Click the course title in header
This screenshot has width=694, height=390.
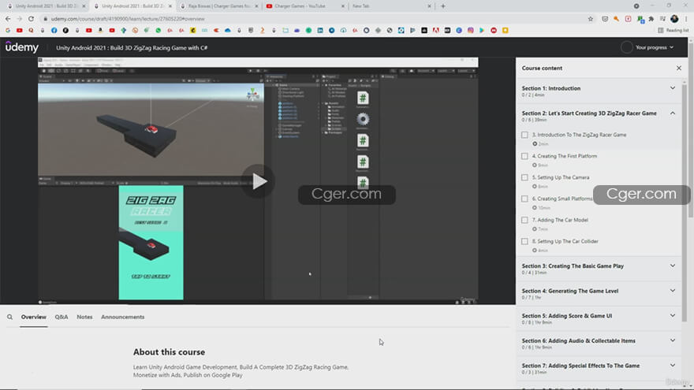(132, 48)
